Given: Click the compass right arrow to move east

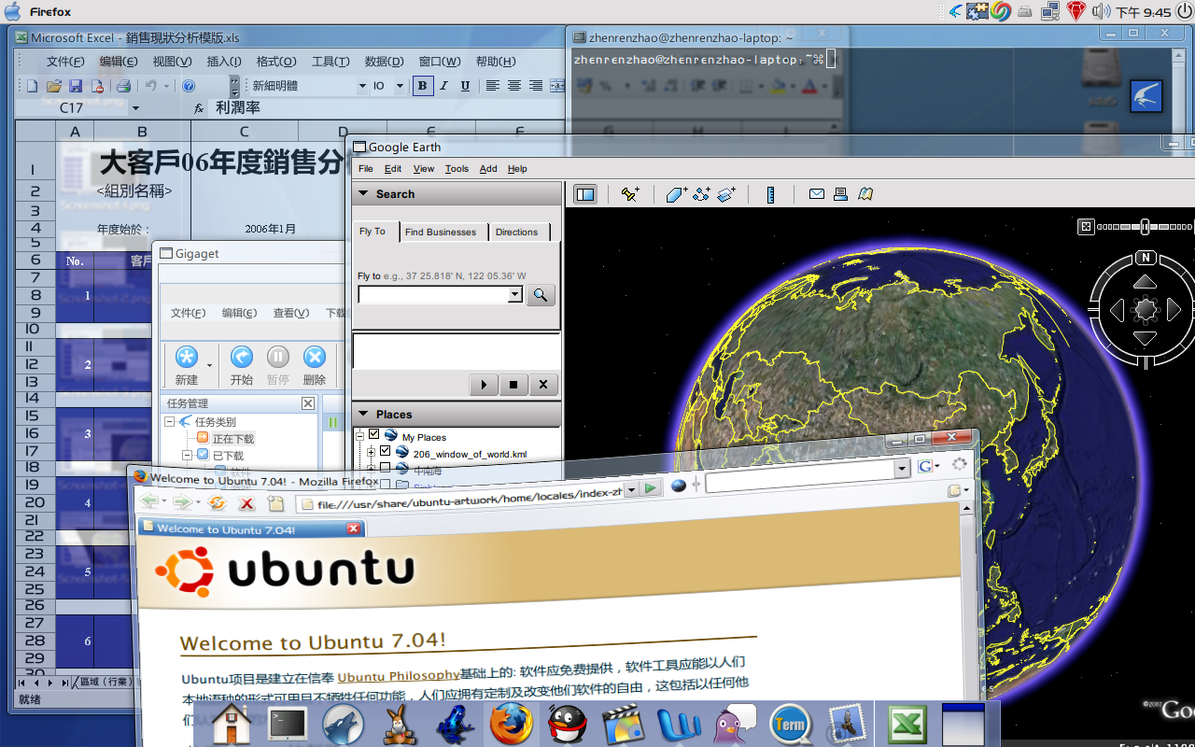Looking at the screenshot, I should pyautogui.click(x=1174, y=310).
